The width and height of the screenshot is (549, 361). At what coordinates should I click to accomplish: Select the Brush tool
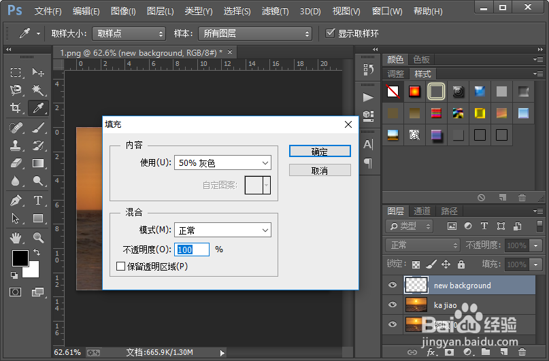(x=38, y=128)
